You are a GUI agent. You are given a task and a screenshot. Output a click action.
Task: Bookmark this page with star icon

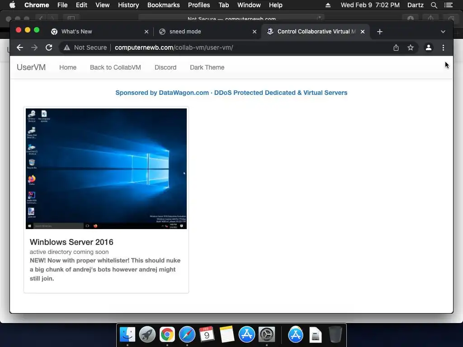(x=411, y=47)
